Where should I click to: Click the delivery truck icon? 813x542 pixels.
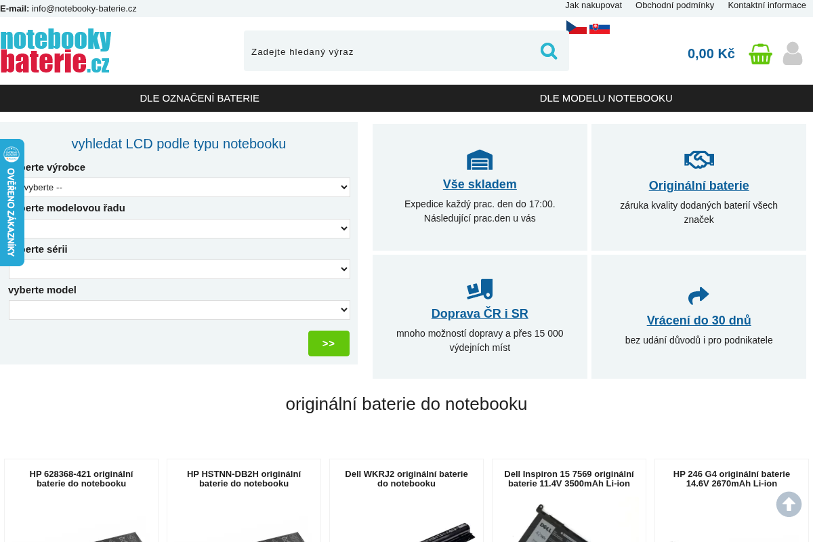480,289
